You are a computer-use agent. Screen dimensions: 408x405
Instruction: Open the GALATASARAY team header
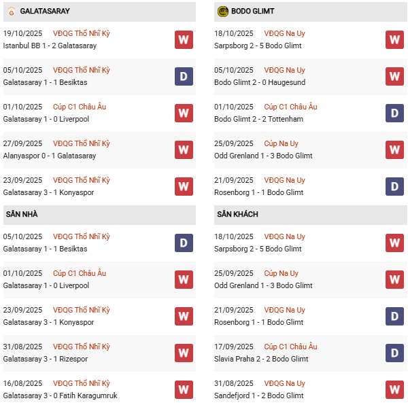point(45,12)
